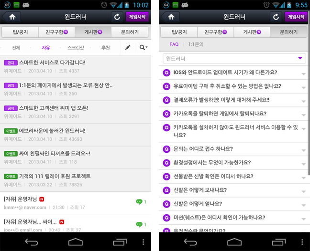Expand FAQ 선물받은 신발 확인은 어디서 하나요?
The width and height of the screenshot is (310, 251).
(233, 177)
